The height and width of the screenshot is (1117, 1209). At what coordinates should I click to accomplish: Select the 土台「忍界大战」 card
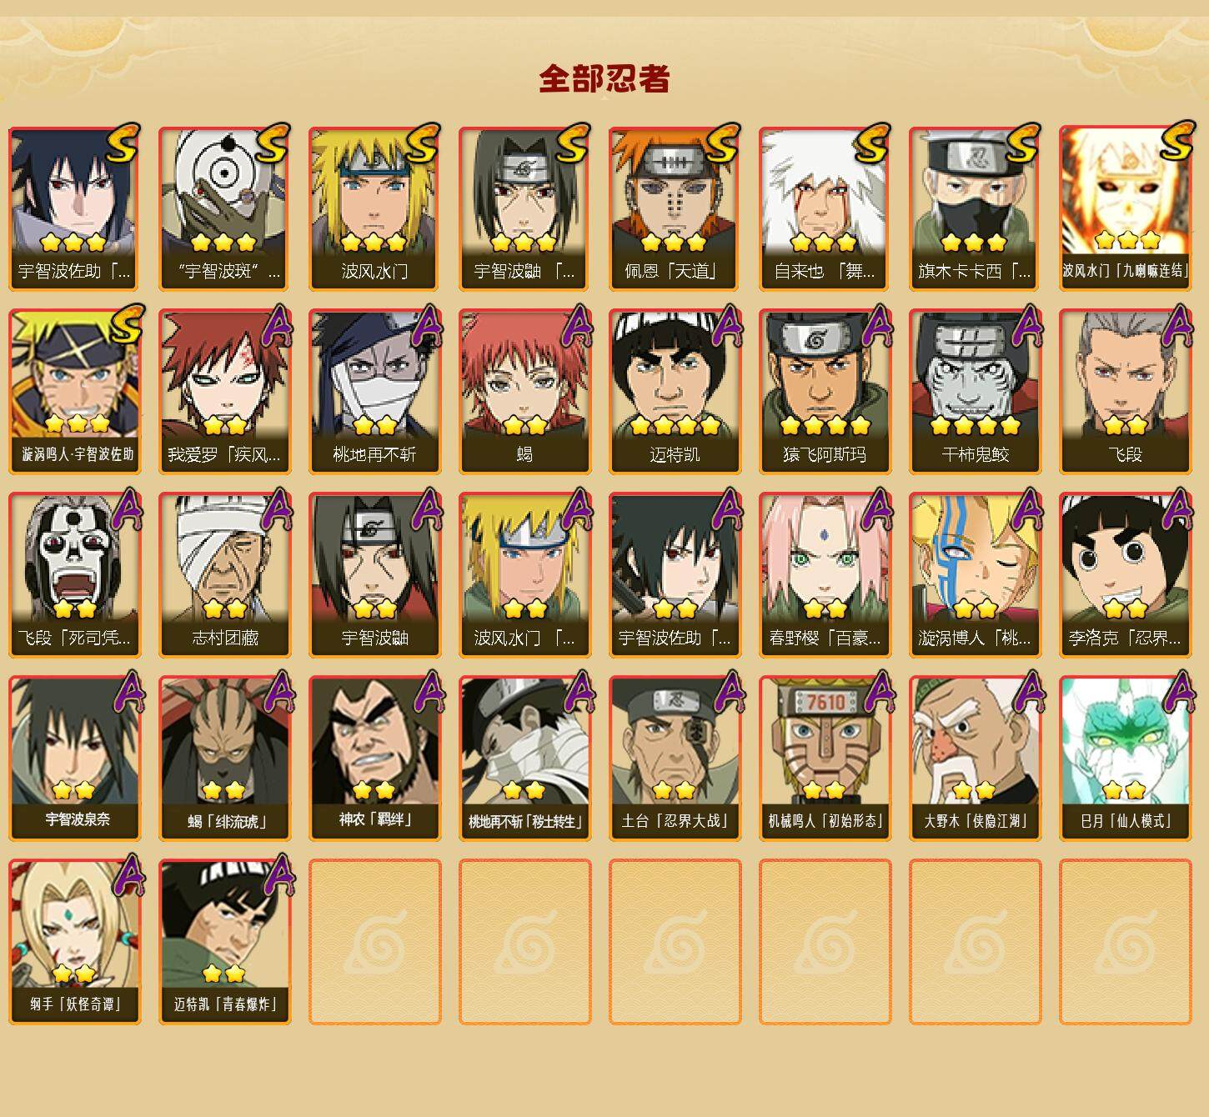[675, 759]
